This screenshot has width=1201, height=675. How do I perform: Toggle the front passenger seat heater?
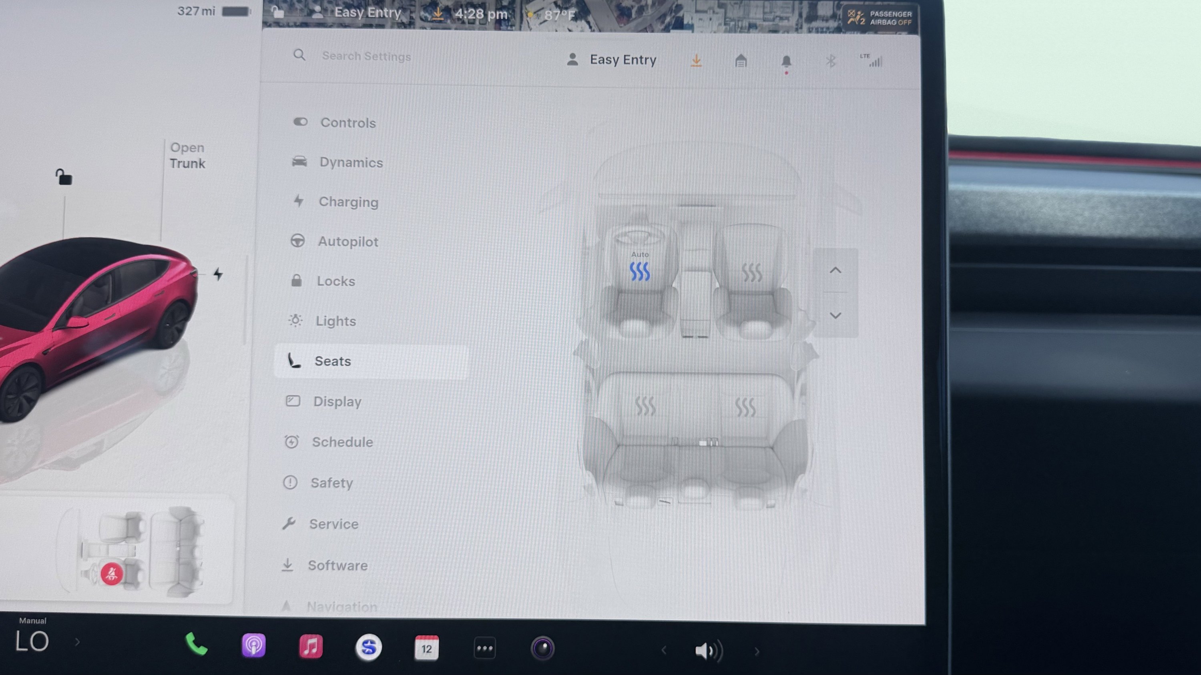pyautogui.click(x=752, y=272)
